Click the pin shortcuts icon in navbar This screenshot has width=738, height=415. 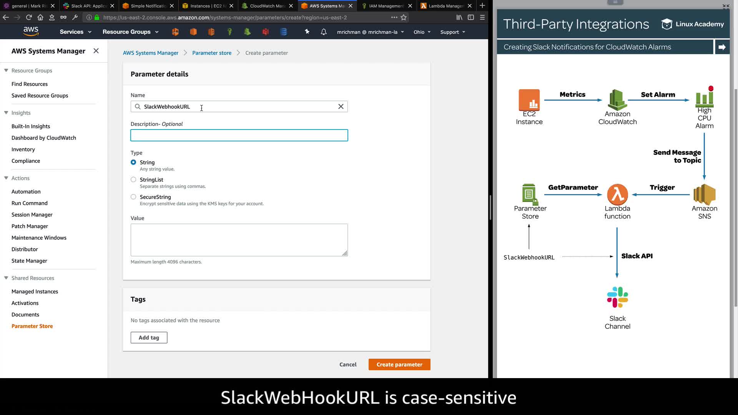point(307,32)
